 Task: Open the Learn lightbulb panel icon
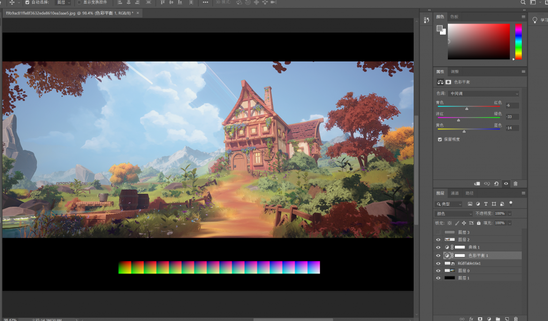tap(535, 20)
